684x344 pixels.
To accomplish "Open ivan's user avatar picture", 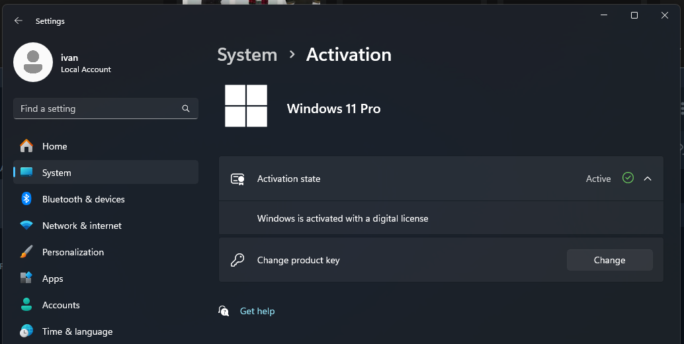I will 33,62.
